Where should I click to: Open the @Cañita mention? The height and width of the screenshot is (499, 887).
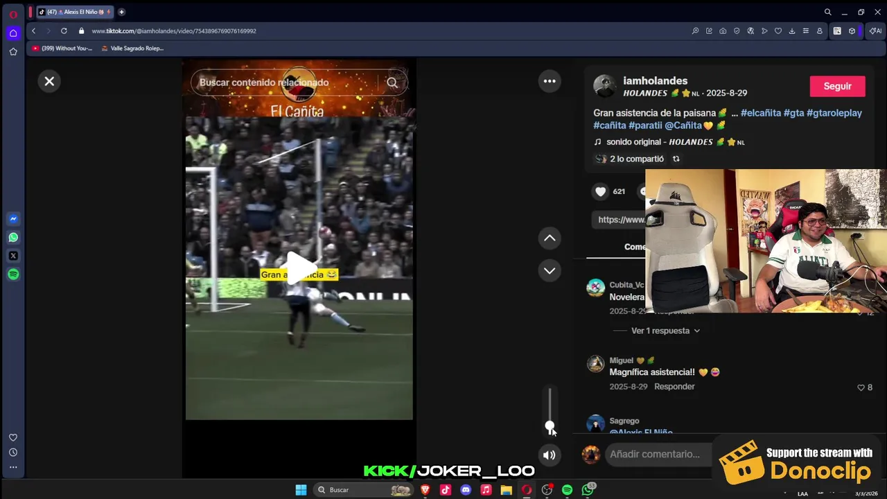tap(683, 125)
